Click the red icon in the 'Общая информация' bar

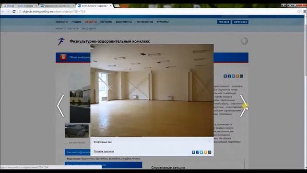click(x=63, y=57)
